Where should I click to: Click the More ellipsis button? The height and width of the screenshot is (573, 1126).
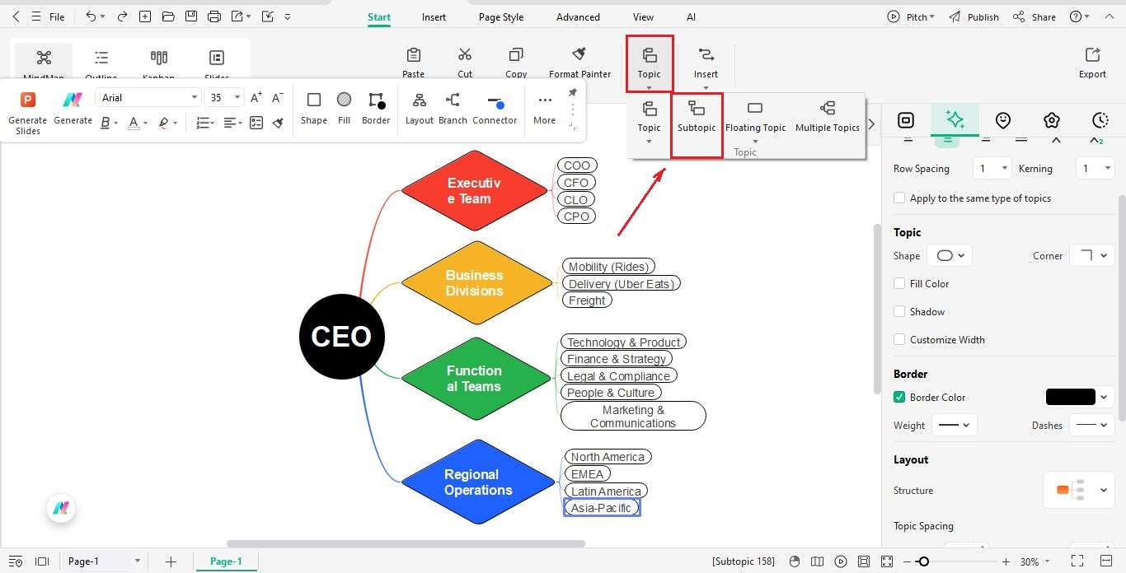(x=544, y=108)
